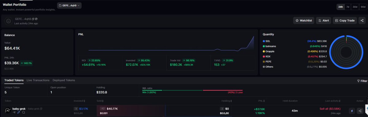Viewport: 368px width, 117px height.
Task: Click the red RDX legend dot
Action: click(x=264, y=57)
